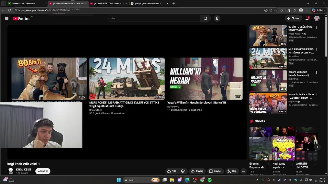328x184 pixels.
Task: Click the Windows taskbar search box
Action: [x=142, y=180]
